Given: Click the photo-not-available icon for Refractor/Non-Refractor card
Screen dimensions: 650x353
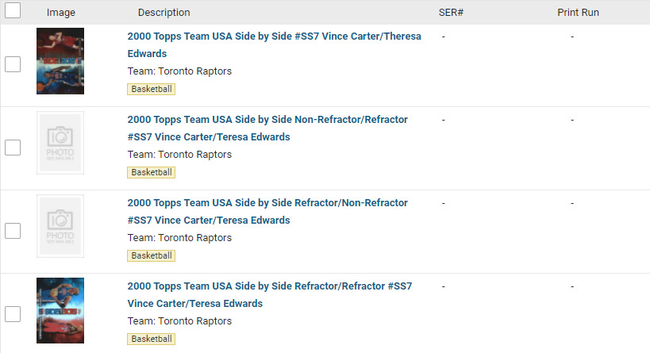Looking at the screenshot, I should pos(60,226).
